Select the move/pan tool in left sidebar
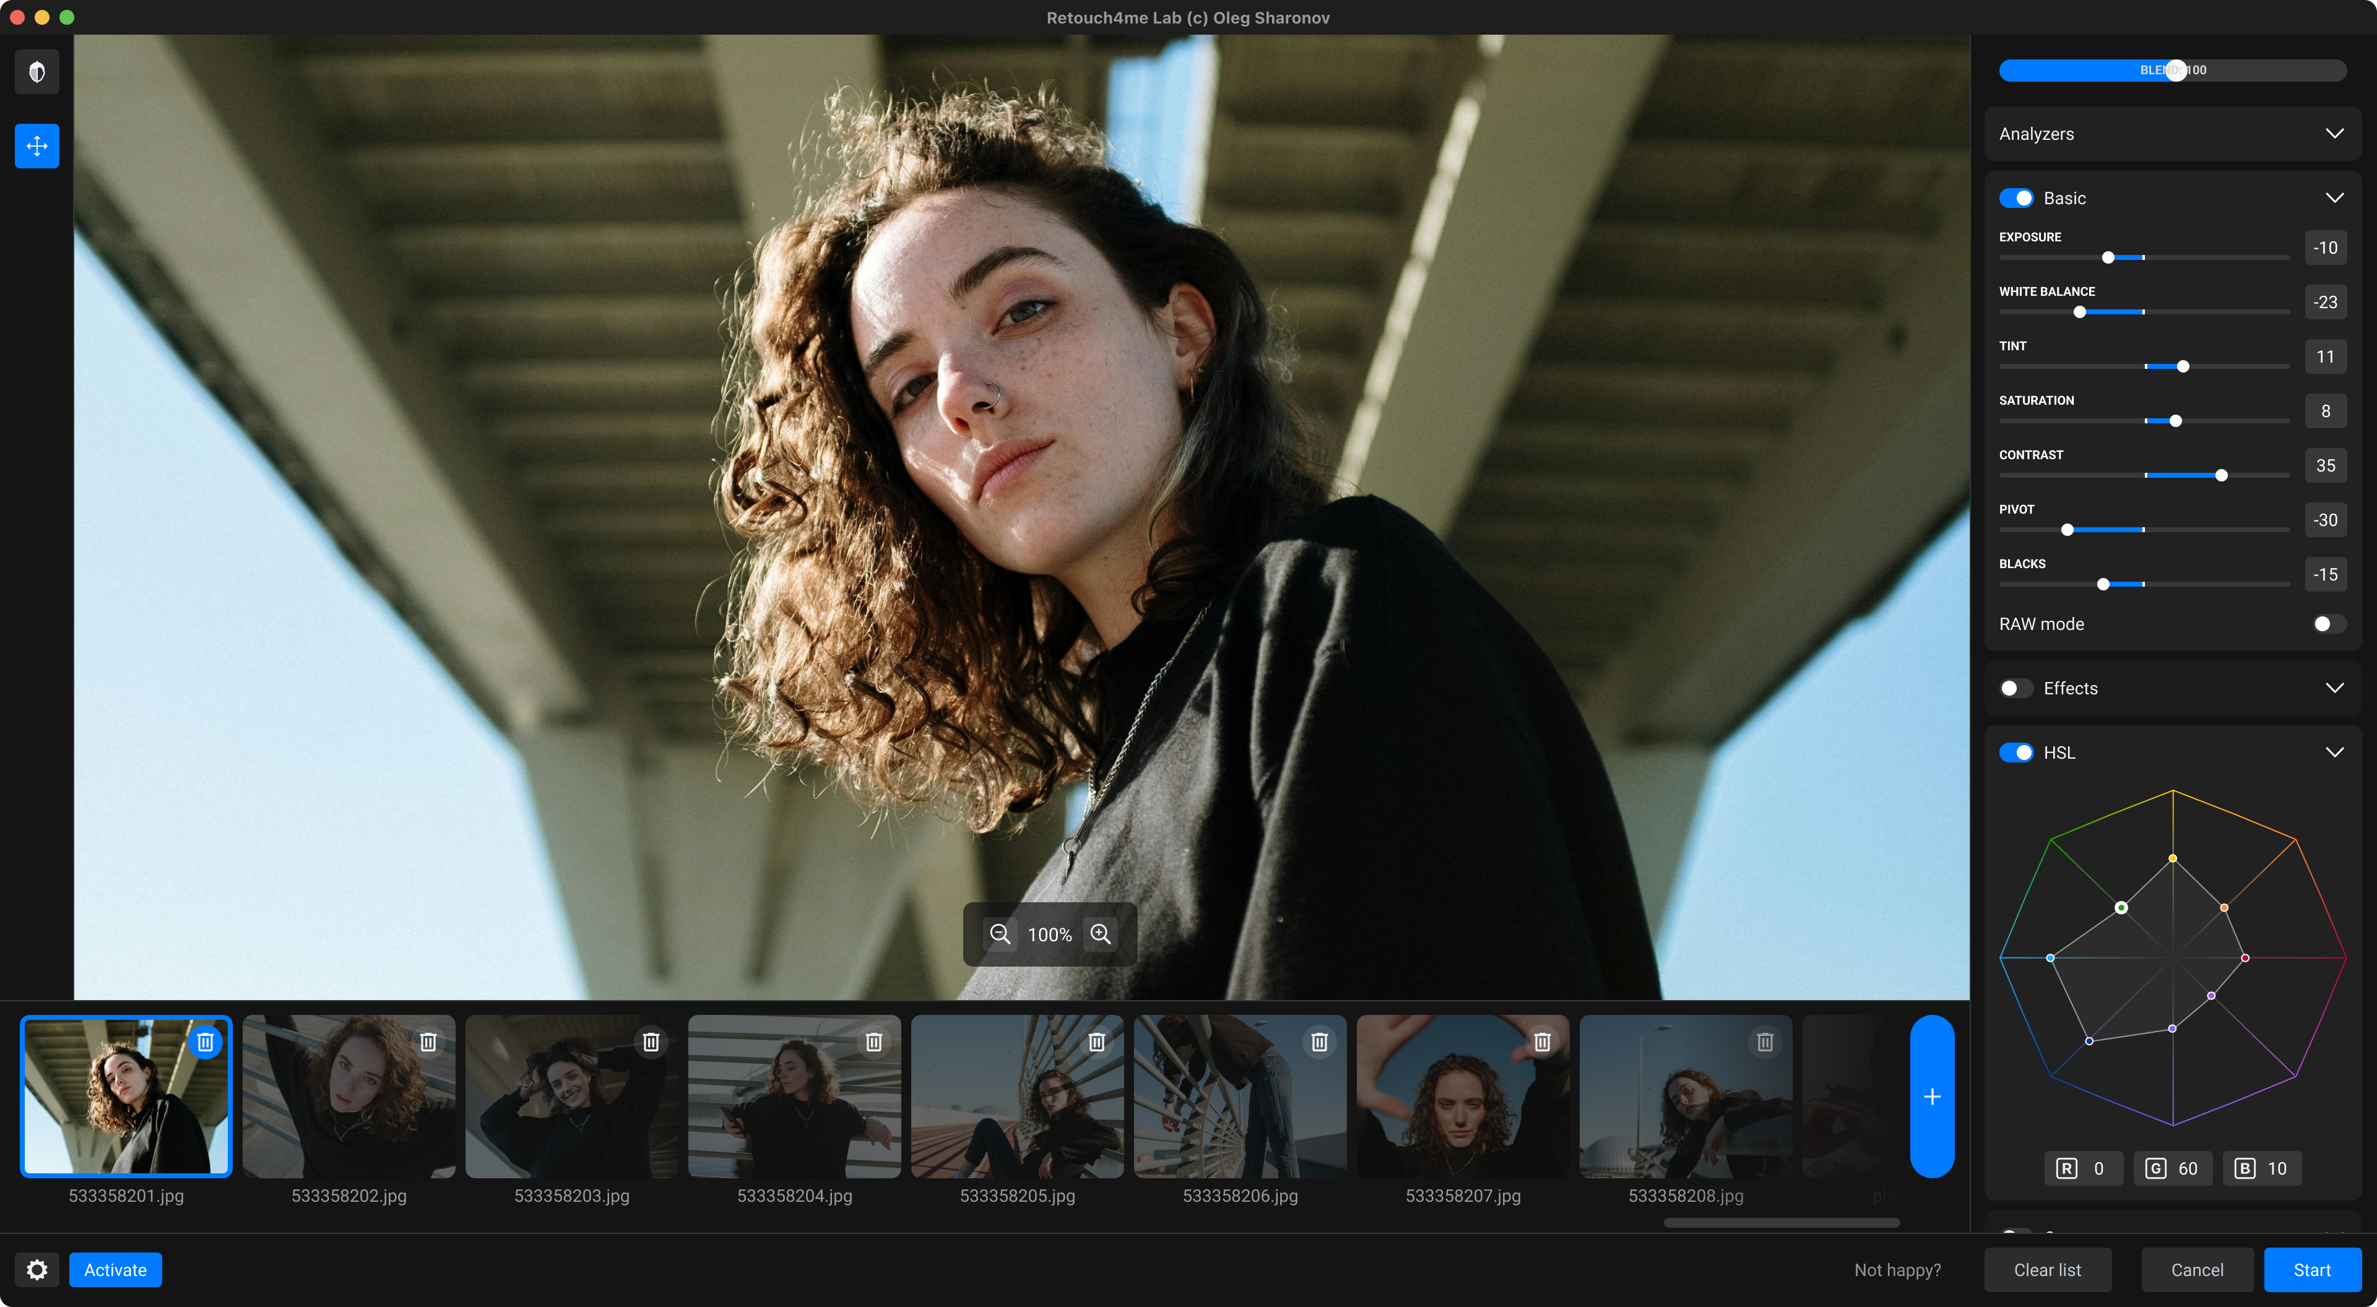This screenshot has width=2377, height=1307. click(x=37, y=145)
